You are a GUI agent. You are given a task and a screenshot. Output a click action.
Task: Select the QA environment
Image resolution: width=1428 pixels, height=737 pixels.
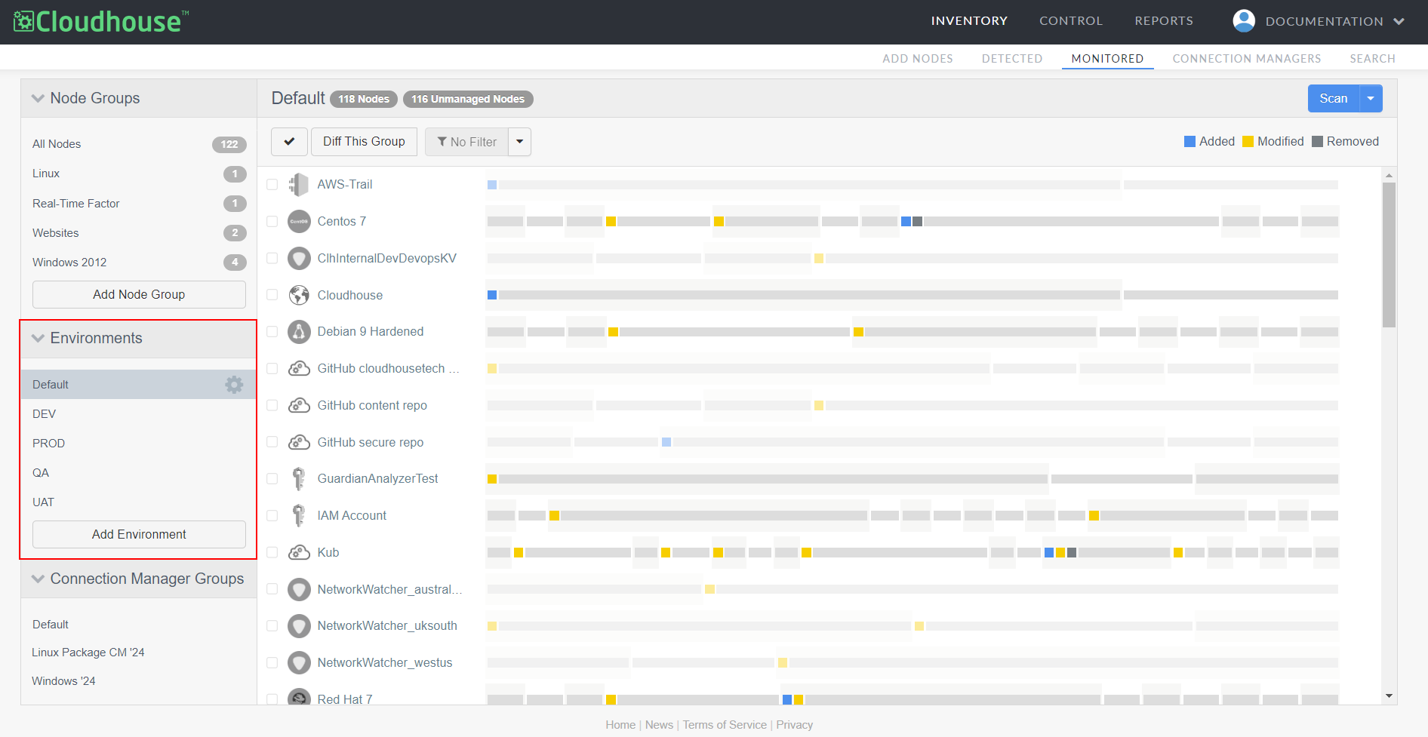41,473
